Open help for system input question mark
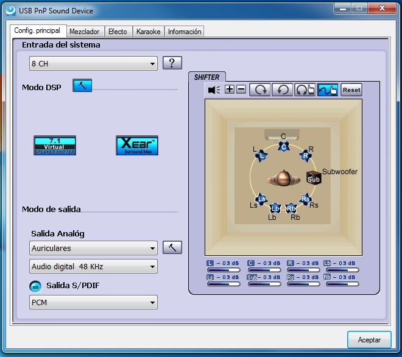The image size is (402, 357). coord(172,63)
